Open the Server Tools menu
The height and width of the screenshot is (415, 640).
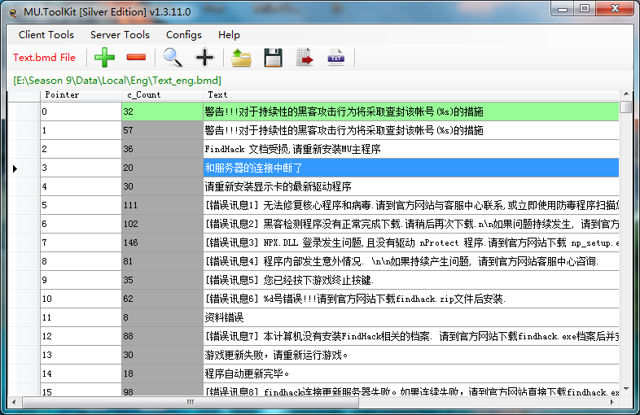pyautogui.click(x=120, y=35)
